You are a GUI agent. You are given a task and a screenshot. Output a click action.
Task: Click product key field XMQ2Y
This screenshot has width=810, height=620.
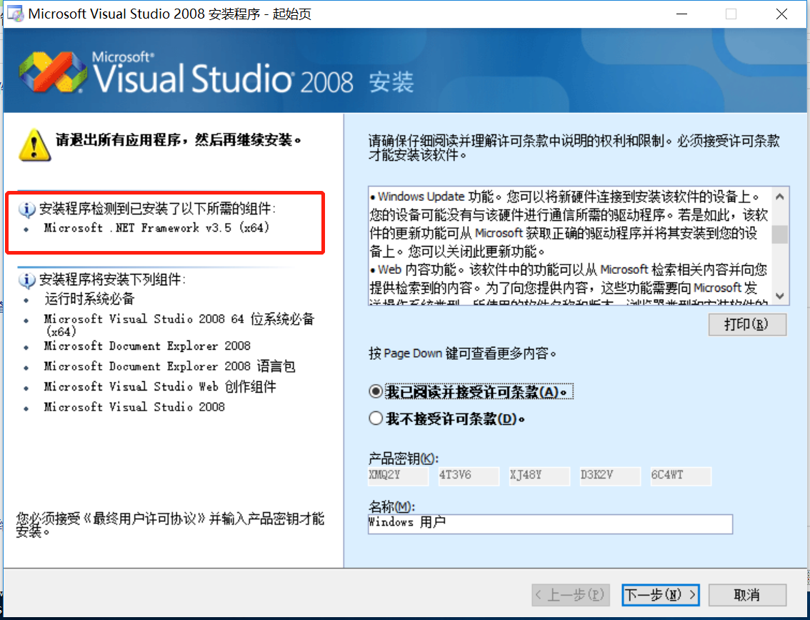399,476
